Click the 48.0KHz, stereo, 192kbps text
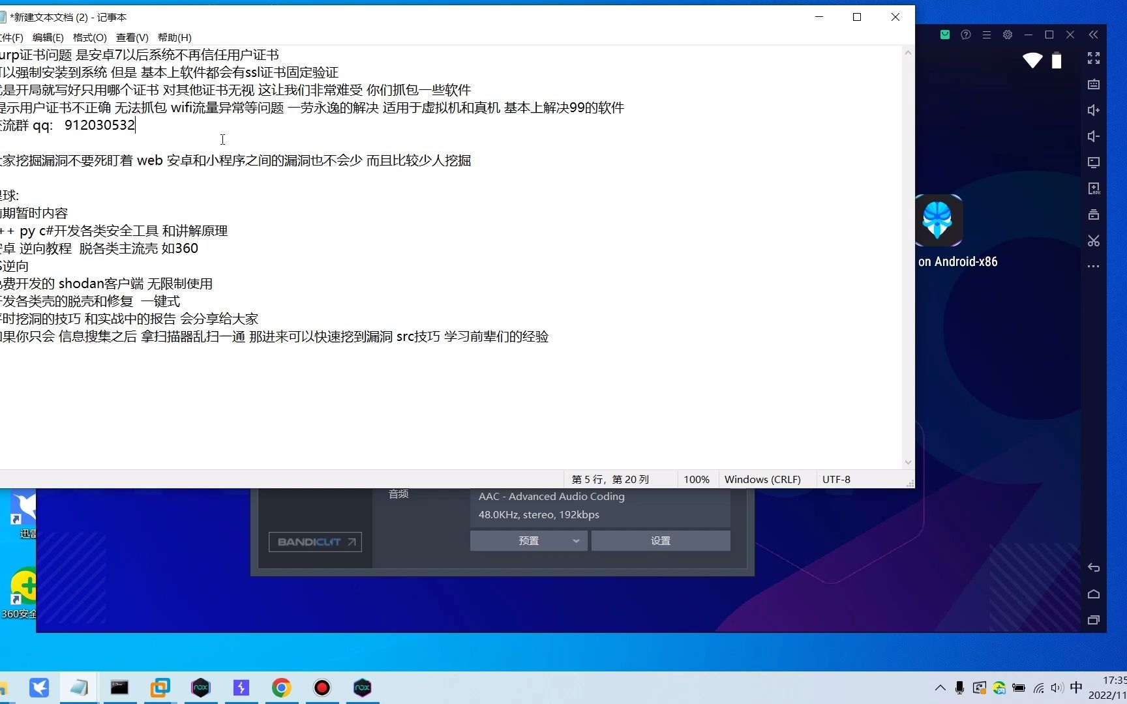 pyautogui.click(x=539, y=515)
